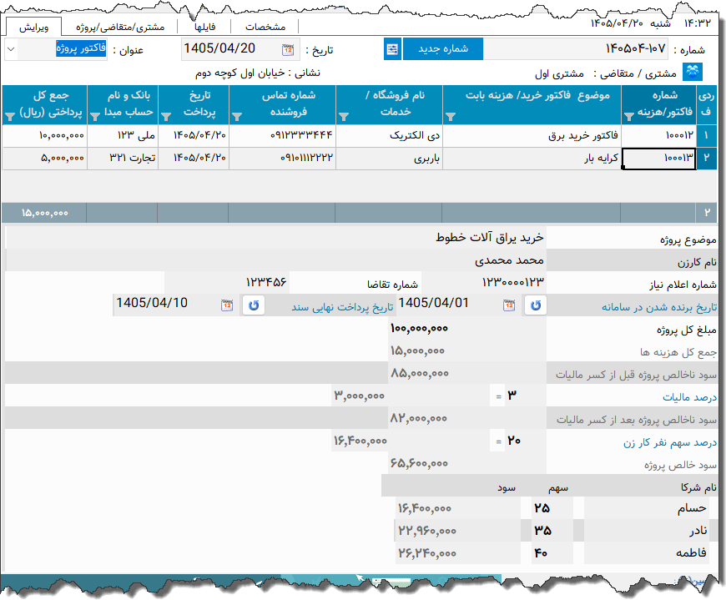This screenshot has height=600, width=726.
Task: Reset the تاریخ برنده شدن در سامانه date
Action: [x=536, y=305]
